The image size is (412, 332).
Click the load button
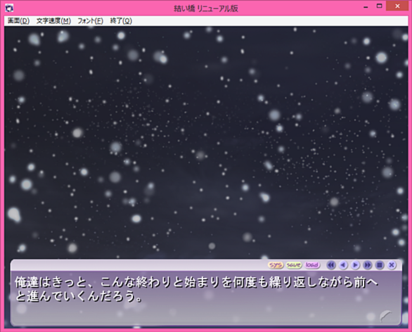[x=312, y=265]
